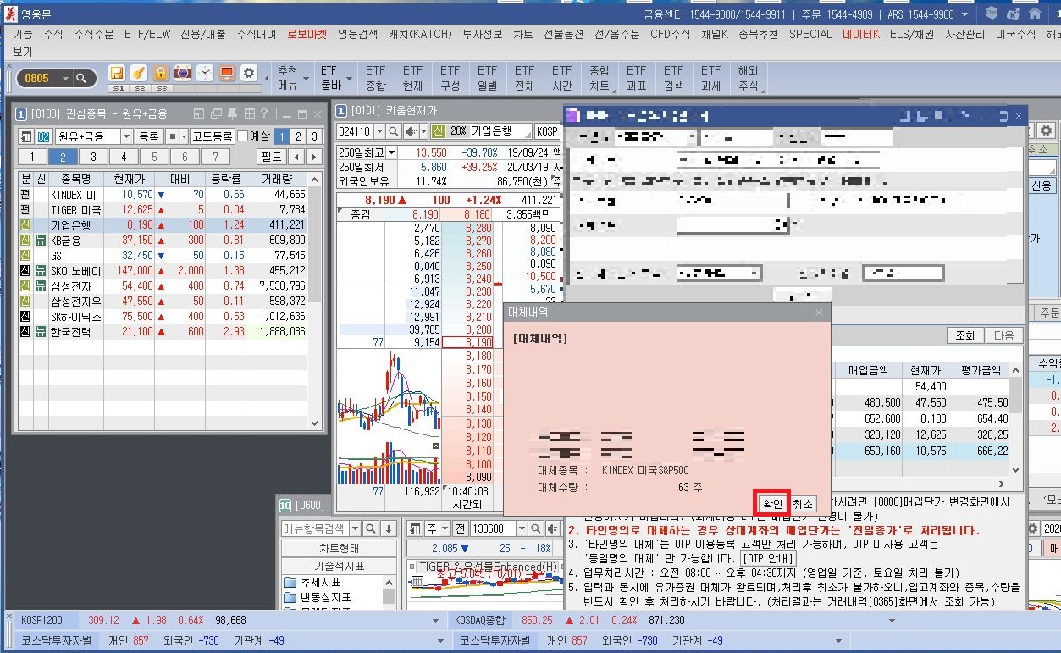
Task: Click the camera screenshot icon
Action: (183, 74)
